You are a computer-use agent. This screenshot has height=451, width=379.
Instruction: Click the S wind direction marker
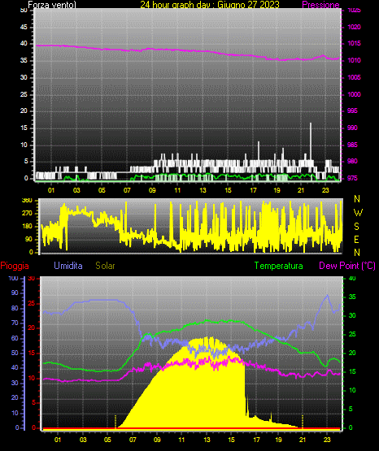pyautogui.click(x=356, y=227)
